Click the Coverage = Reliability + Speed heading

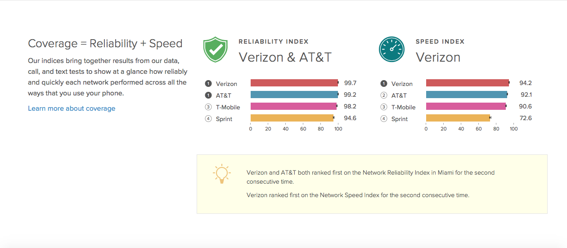click(x=105, y=44)
